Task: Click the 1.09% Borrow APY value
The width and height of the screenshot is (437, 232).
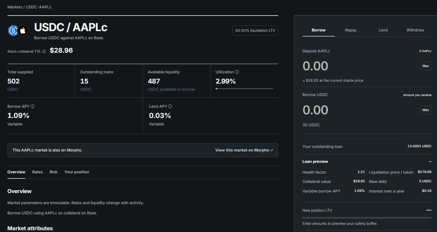Action: 18,116
